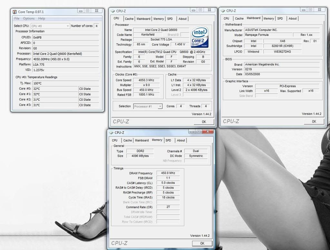The image size is (330, 250).
Task: Click the Bus Speed value 450.0 MHz
Action: coord(146,90)
